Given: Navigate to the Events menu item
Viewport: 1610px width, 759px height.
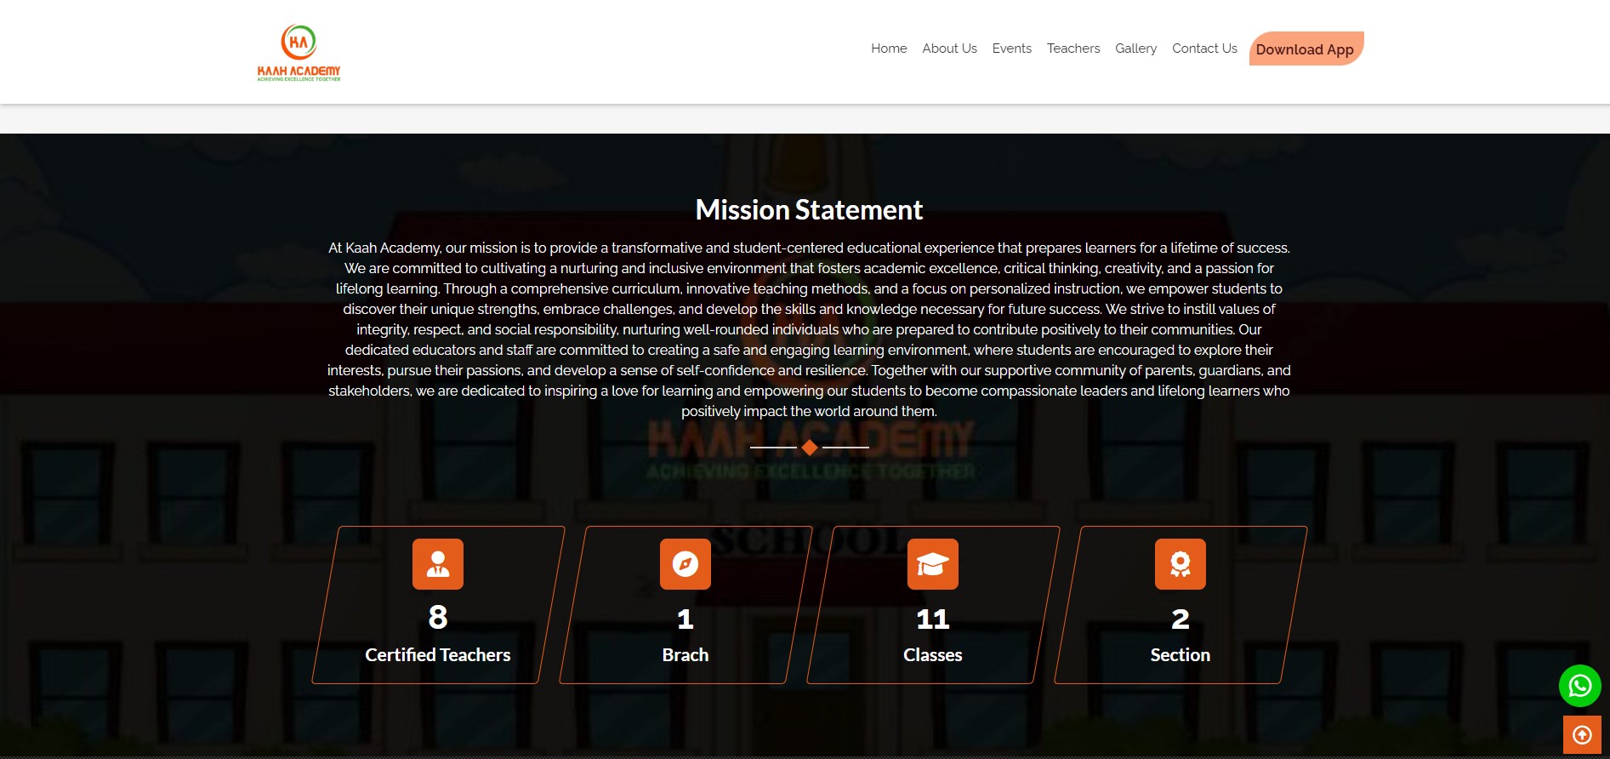Looking at the screenshot, I should pos(1011,49).
